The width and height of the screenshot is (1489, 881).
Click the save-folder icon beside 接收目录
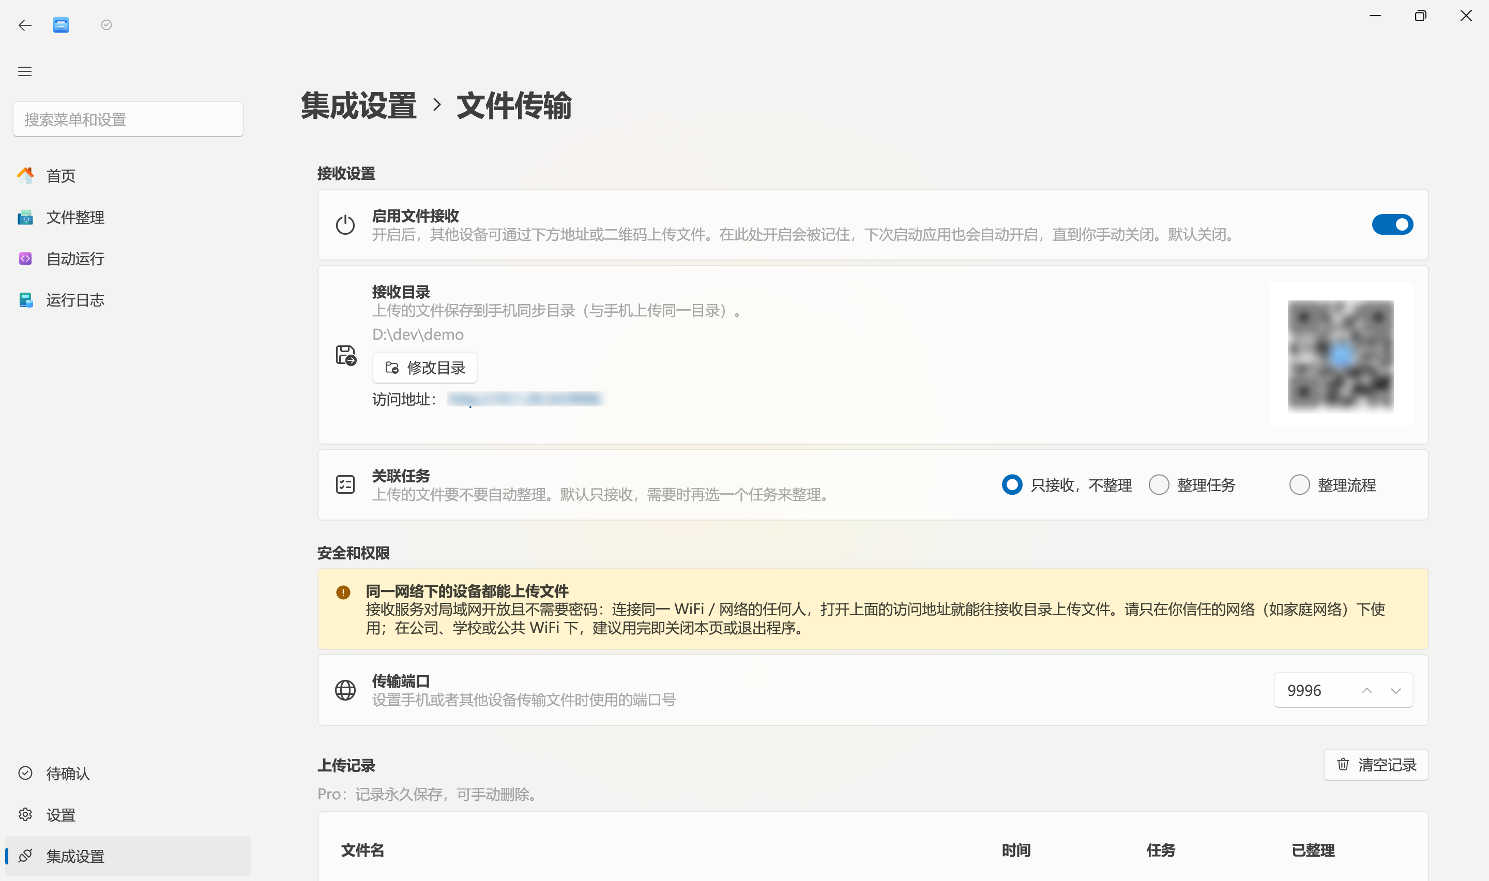346,355
